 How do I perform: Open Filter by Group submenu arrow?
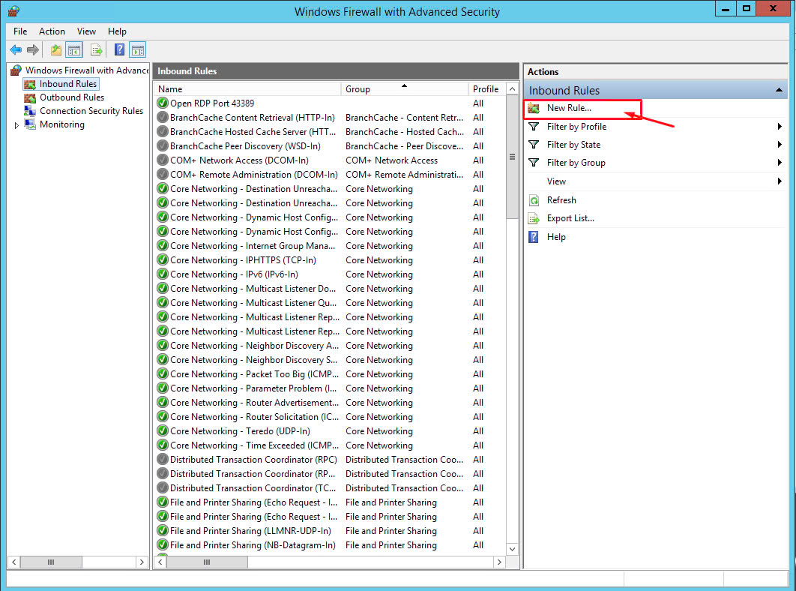point(780,163)
